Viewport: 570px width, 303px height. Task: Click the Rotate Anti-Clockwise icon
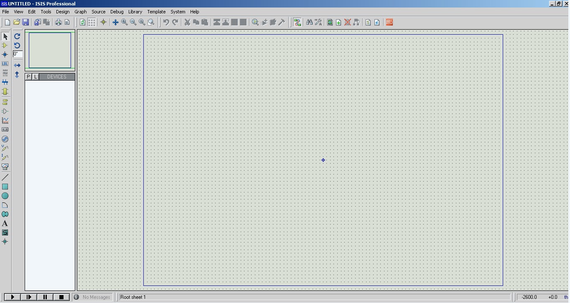click(17, 45)
